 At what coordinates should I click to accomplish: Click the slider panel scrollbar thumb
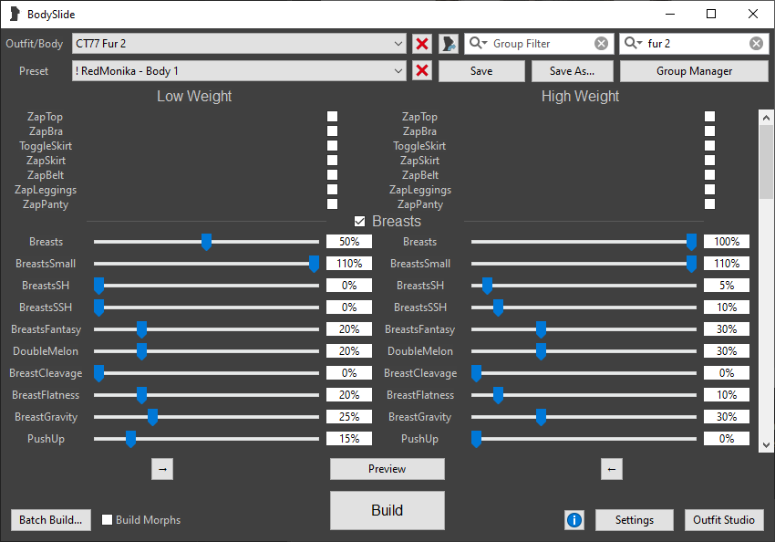point(766,162)
